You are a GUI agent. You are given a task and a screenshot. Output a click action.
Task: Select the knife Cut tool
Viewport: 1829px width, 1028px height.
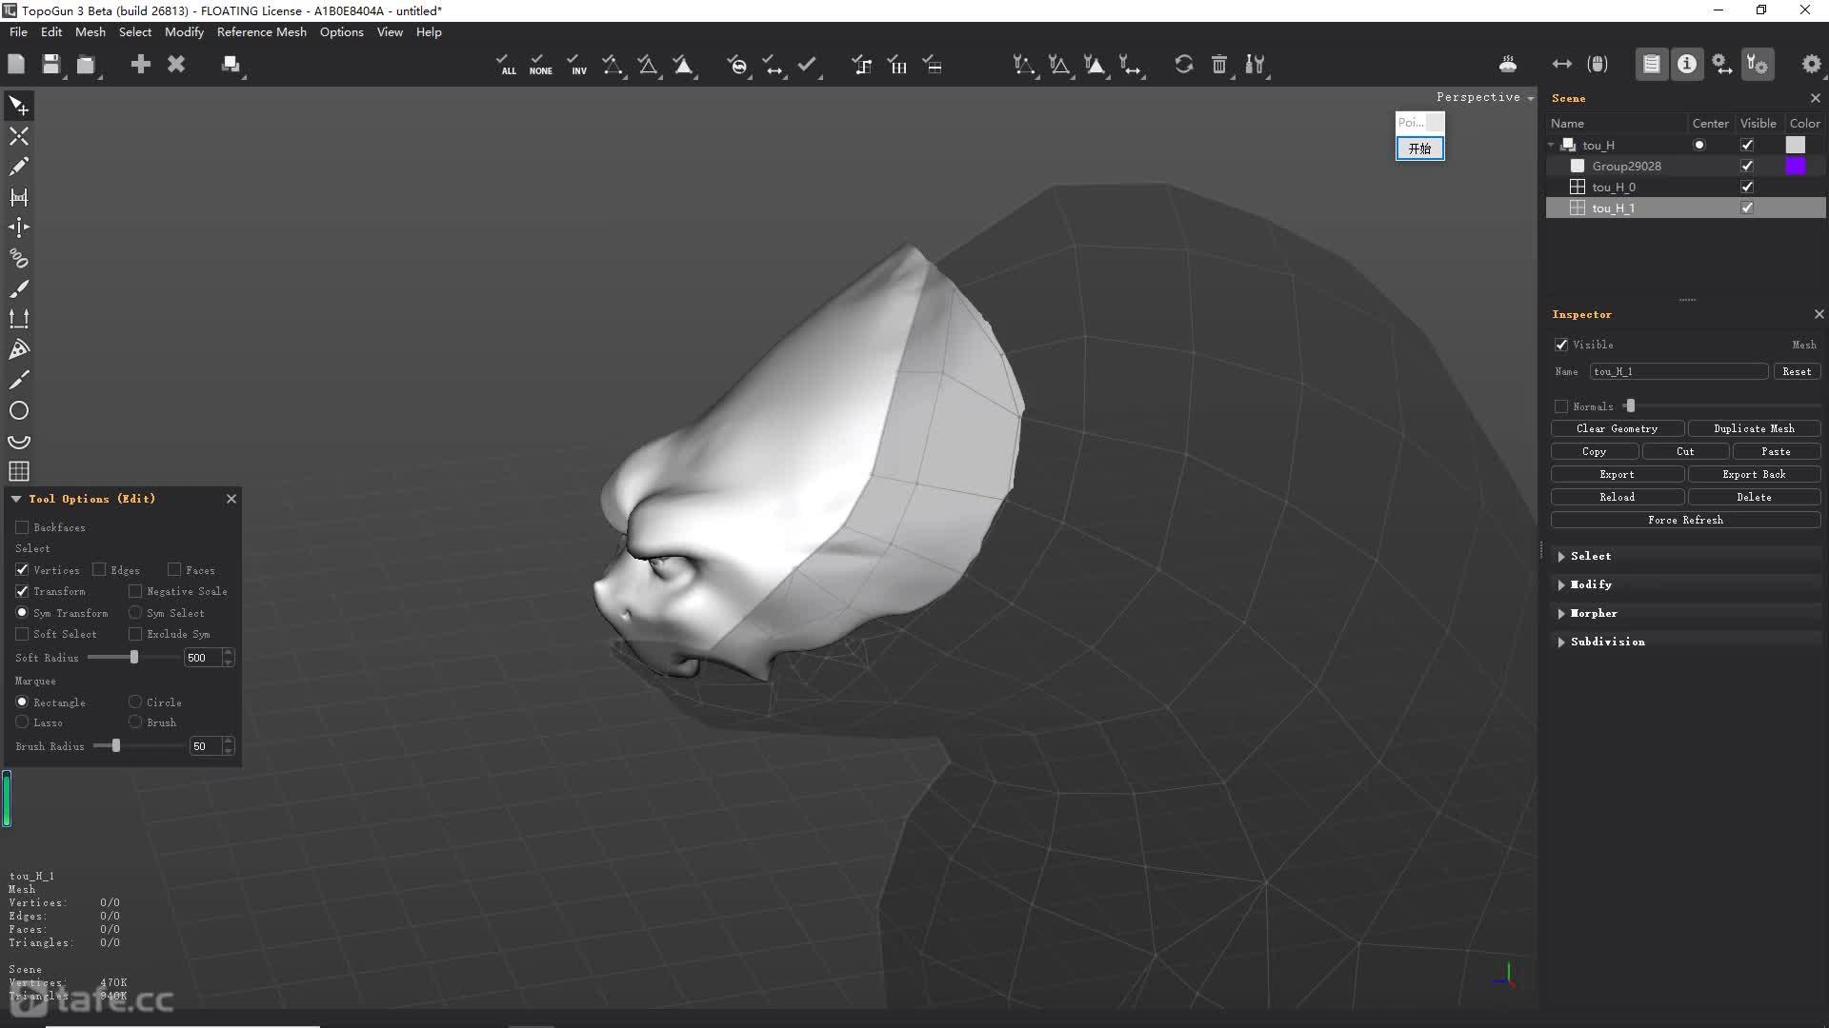tap(19, 380)
